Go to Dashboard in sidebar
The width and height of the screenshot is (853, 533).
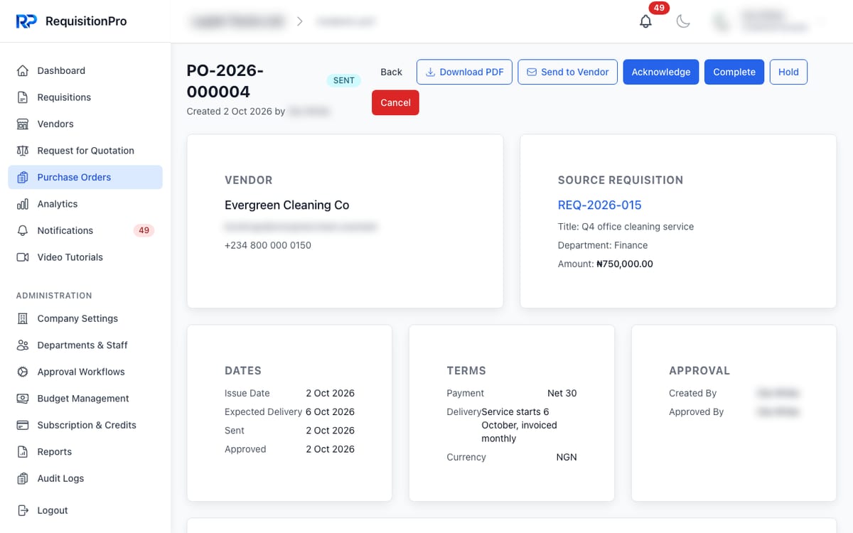click(85, 70)
